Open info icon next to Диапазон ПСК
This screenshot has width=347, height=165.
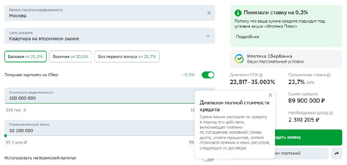click(x=261, y=75)
